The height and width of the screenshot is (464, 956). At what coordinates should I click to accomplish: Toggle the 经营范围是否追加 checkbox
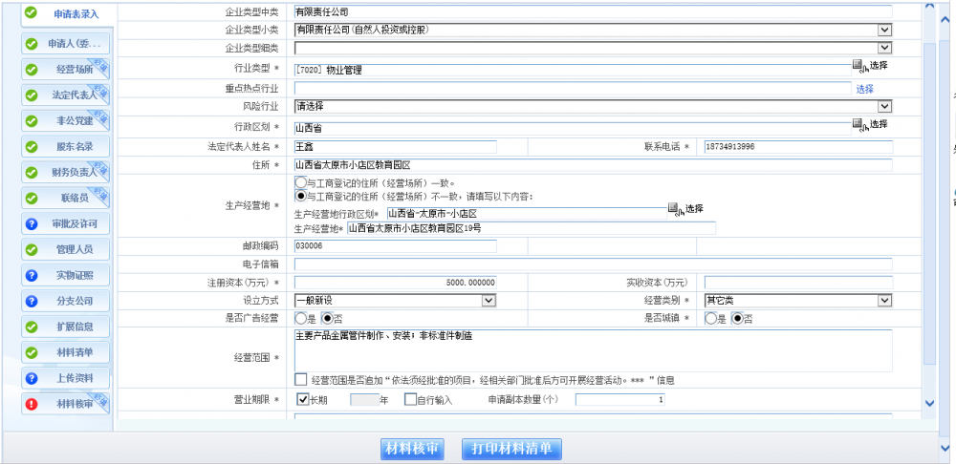(x=300, y=379)
